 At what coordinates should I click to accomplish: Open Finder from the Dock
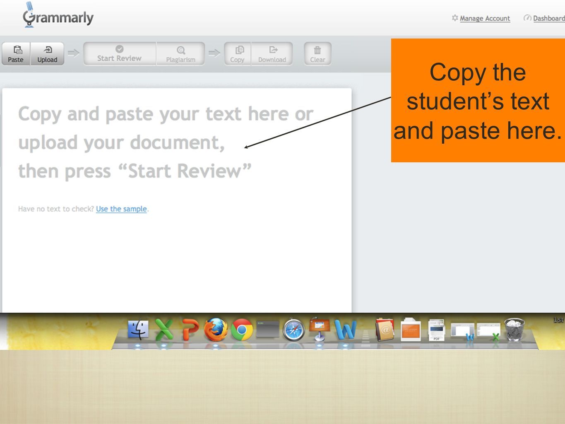[x=138, y=330]
